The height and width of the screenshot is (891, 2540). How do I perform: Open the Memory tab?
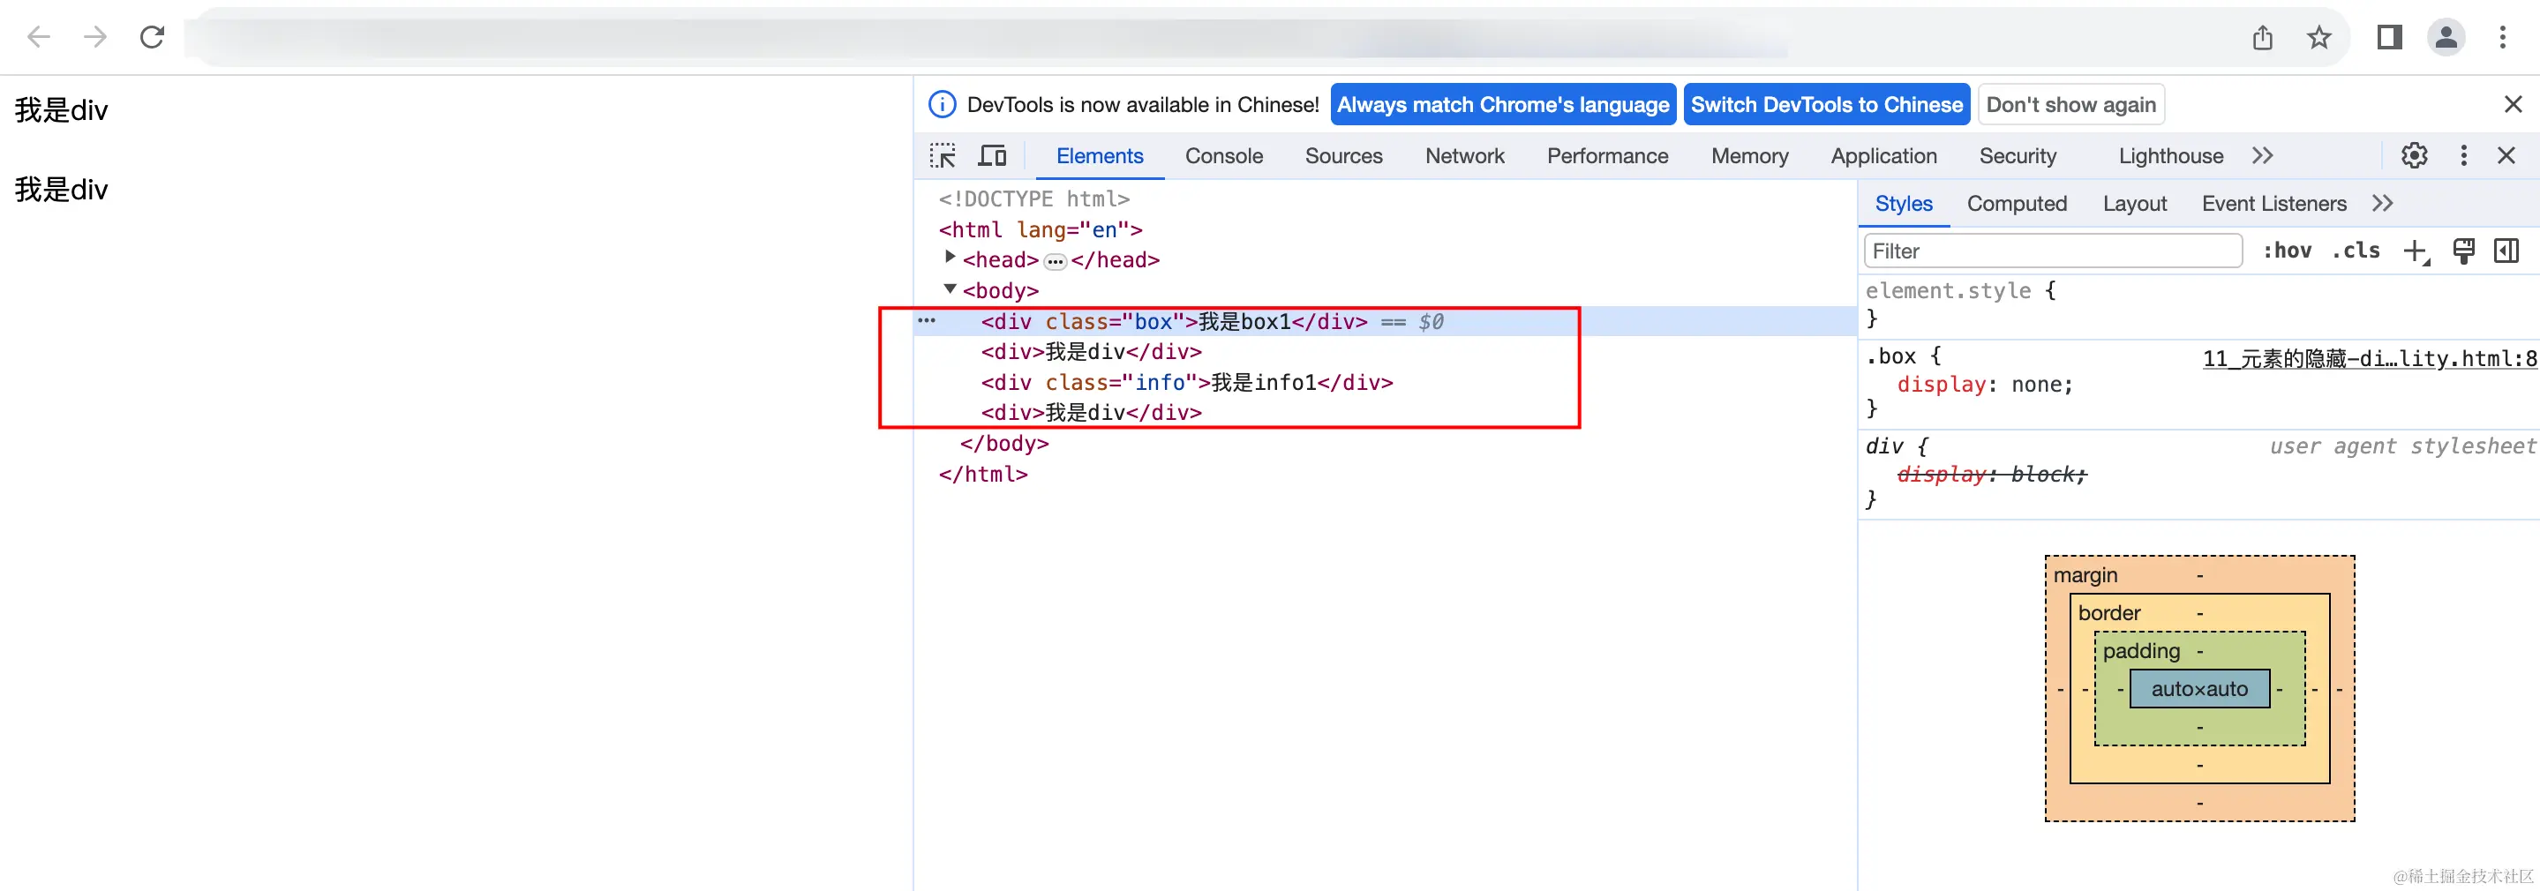(1749, 156)
